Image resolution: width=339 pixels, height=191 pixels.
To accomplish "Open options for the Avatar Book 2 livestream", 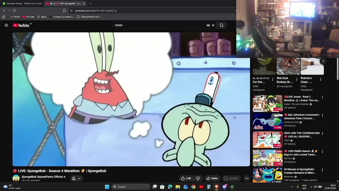I will point(322,97).
